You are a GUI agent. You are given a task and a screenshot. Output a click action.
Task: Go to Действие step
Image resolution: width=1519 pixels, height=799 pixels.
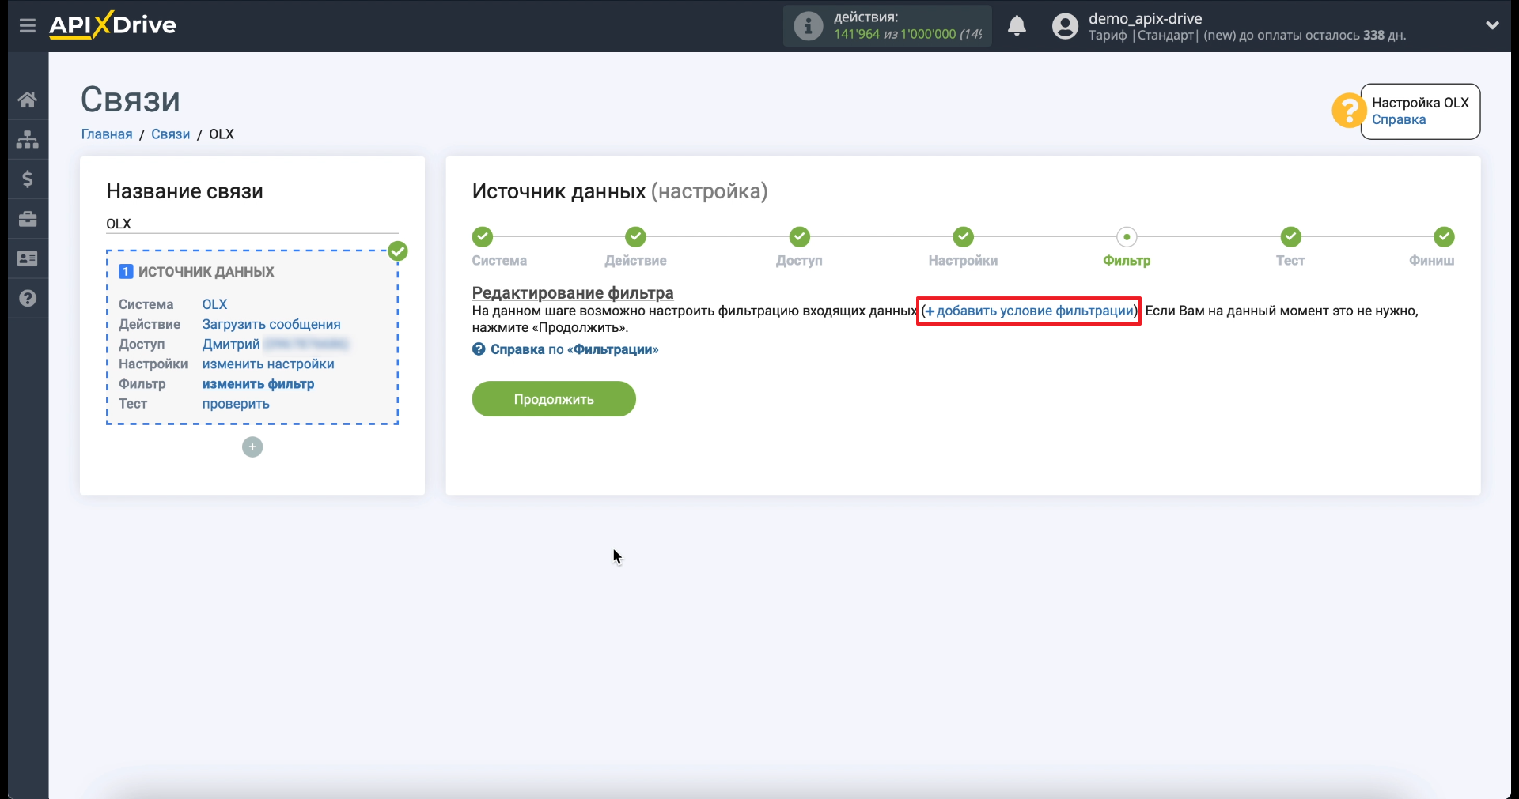pos(635,237)
